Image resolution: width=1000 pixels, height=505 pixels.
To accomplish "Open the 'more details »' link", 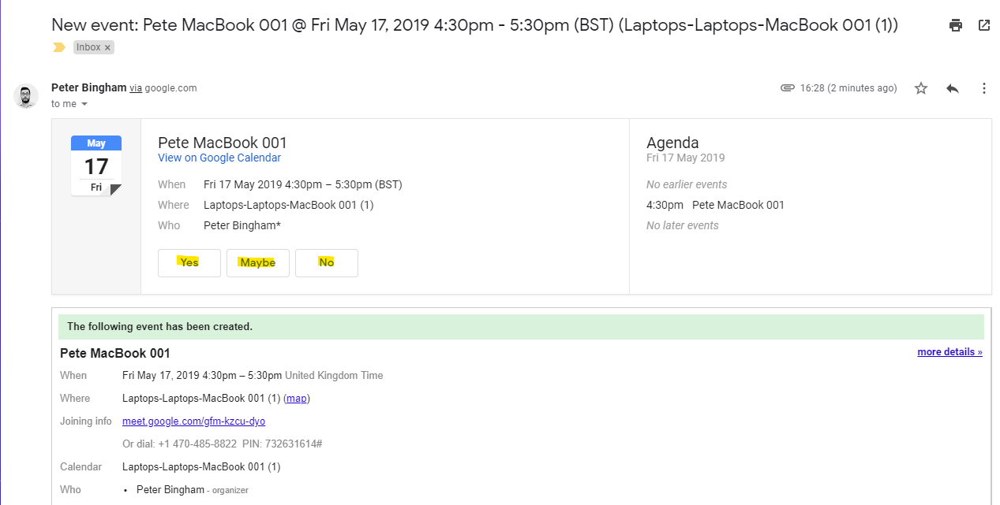I will coord(949,351).
